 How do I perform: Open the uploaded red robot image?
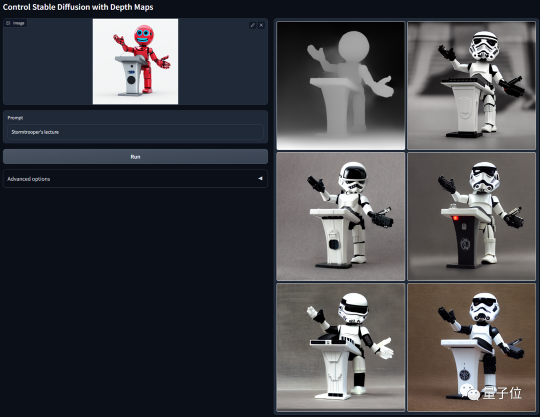(x=135, y=62)
